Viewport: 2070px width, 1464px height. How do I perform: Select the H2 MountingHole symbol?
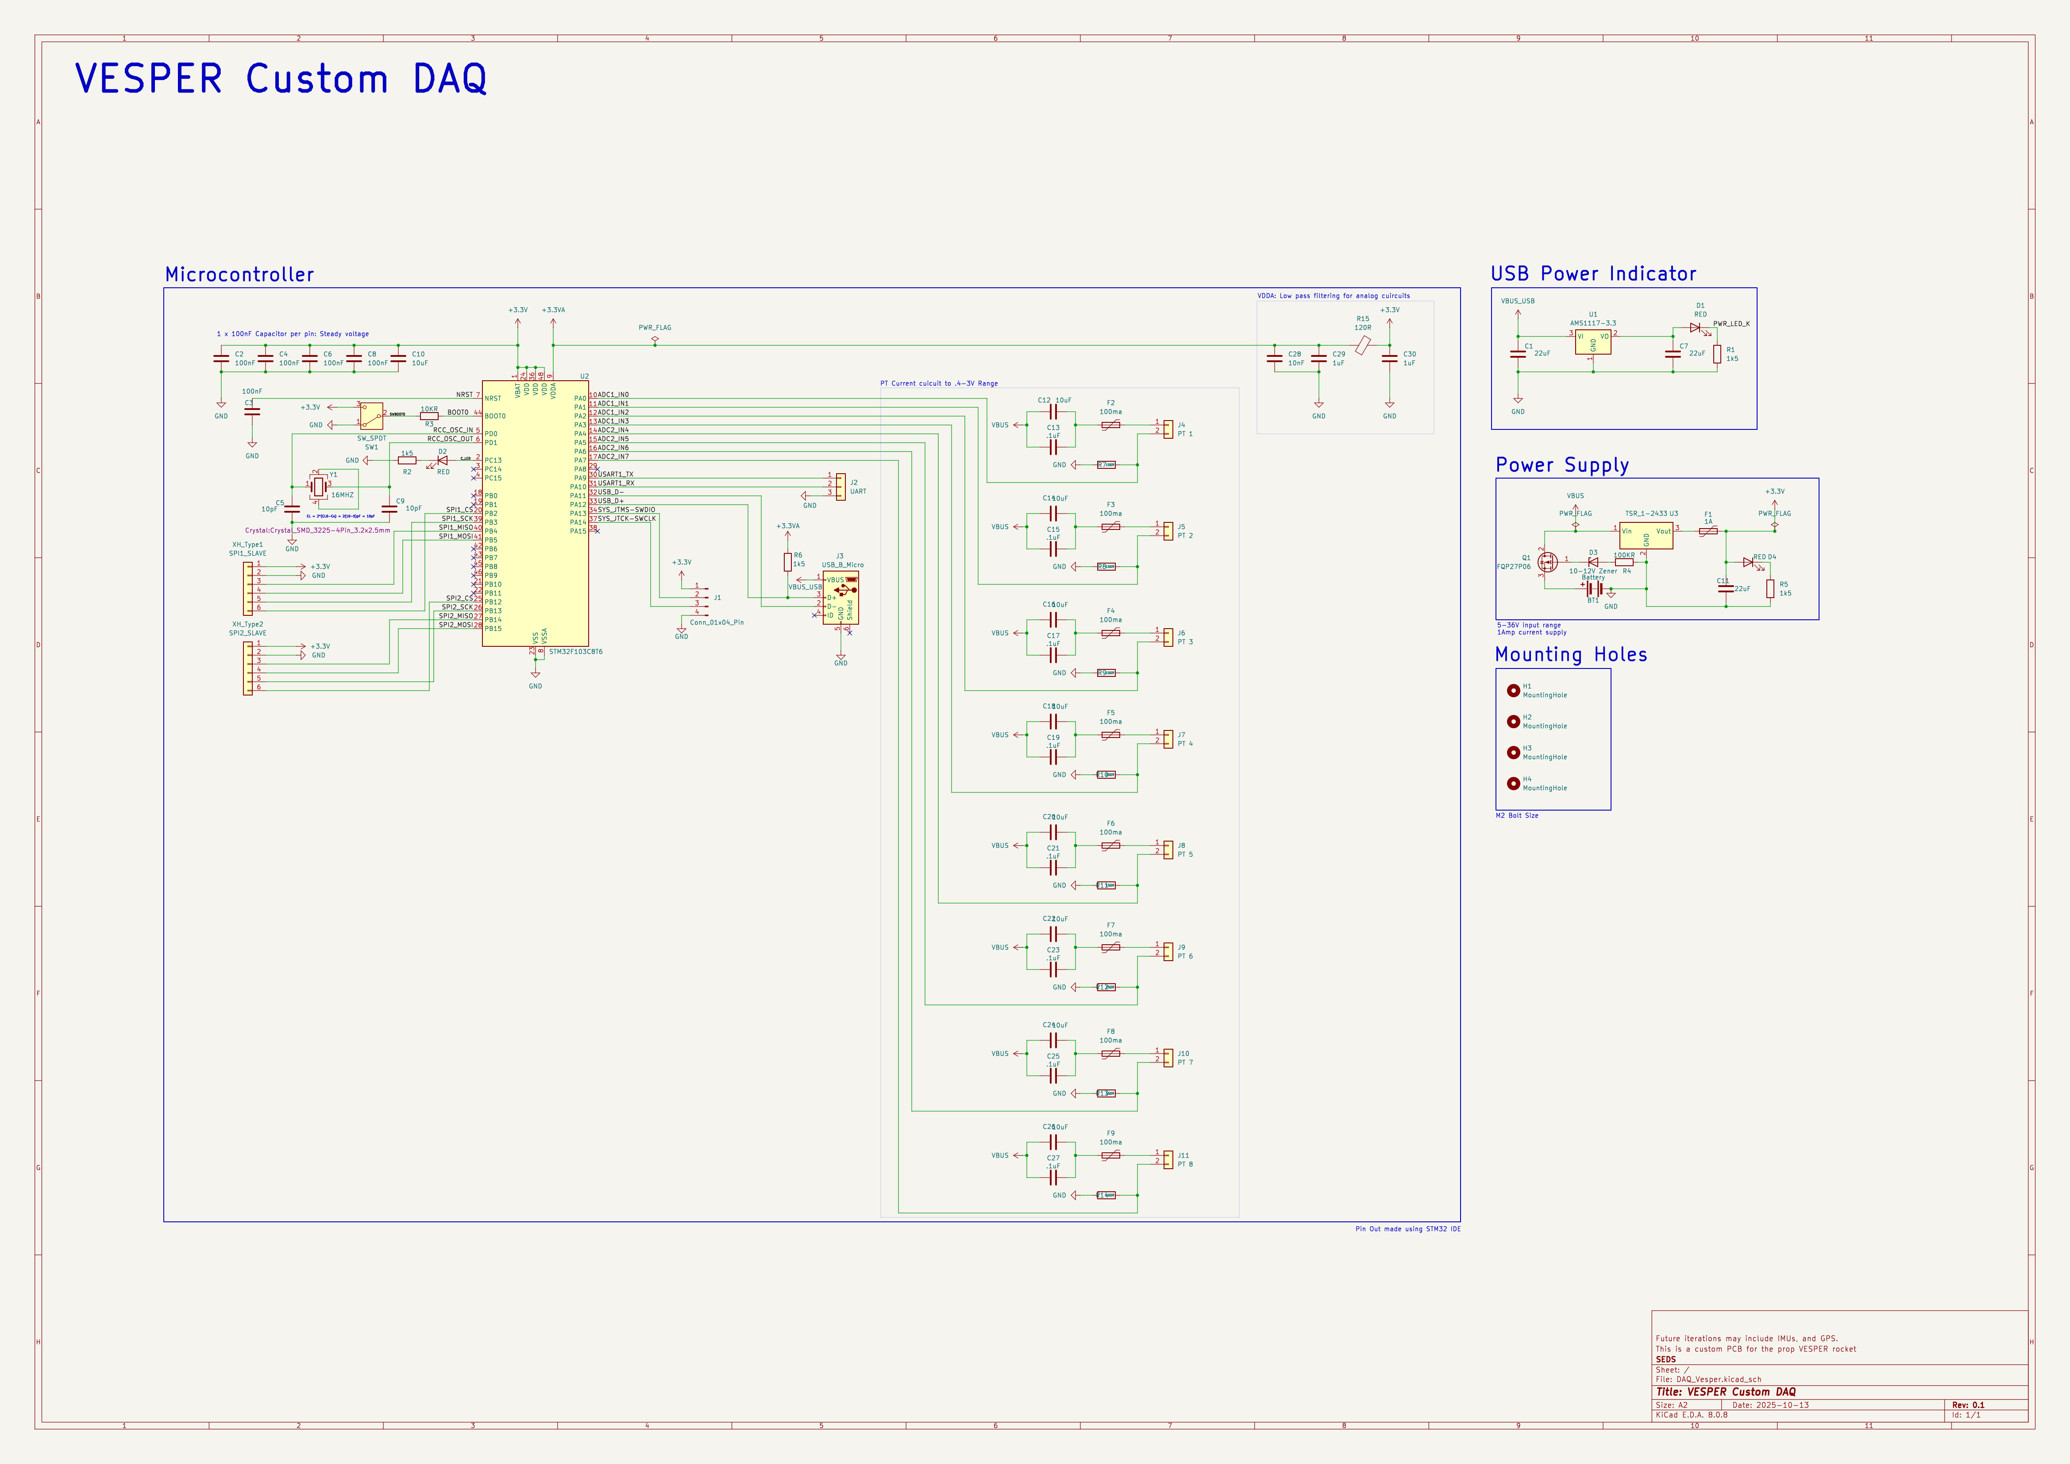1513,722
